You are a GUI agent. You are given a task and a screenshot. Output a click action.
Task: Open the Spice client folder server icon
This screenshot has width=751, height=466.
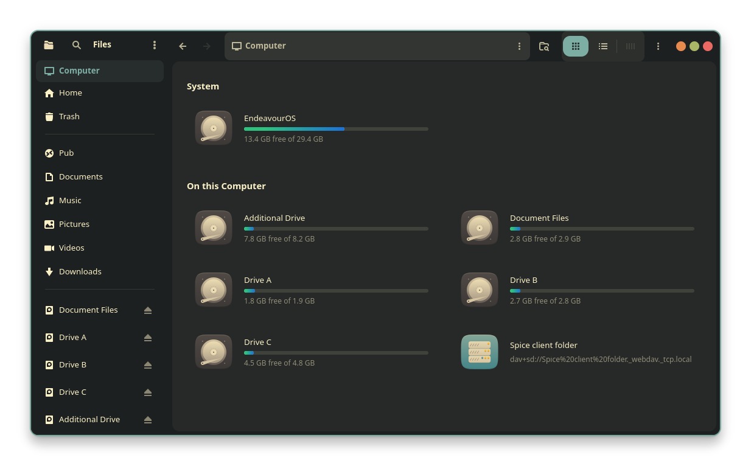[x=480, y=352]
